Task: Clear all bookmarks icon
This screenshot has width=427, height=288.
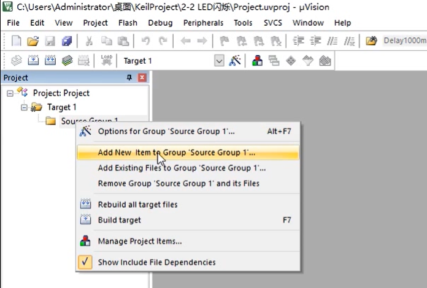Action: (275, 41)
